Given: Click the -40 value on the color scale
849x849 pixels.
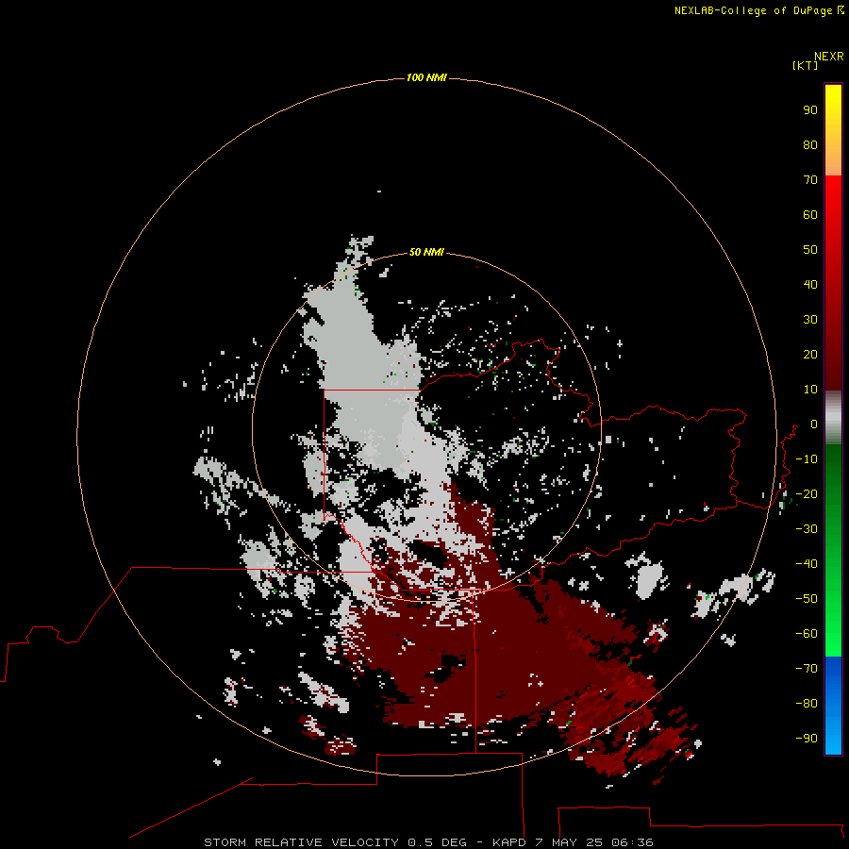Looking at the screenshot, I should coord(807,564).
